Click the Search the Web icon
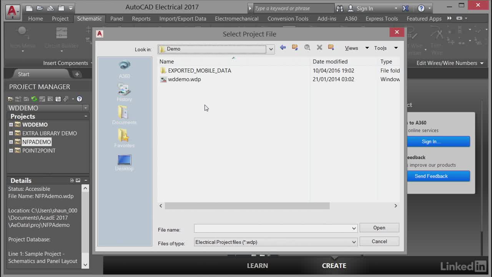The width and height of the screenshot is (492, 277). click(x=307, y=47)
